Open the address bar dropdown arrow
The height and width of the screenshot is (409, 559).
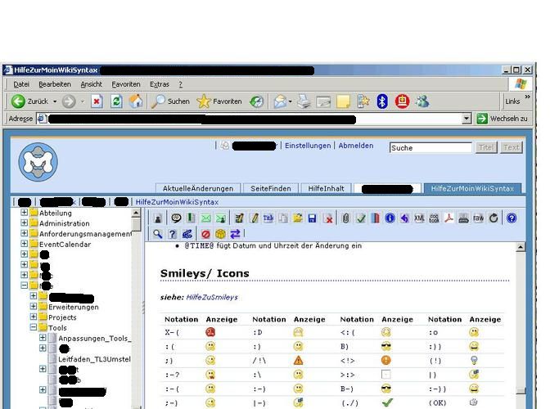coord(467,119)
